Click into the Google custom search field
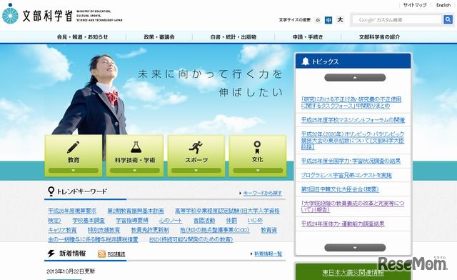The image size is (457, 280). (x=398, y=20)
